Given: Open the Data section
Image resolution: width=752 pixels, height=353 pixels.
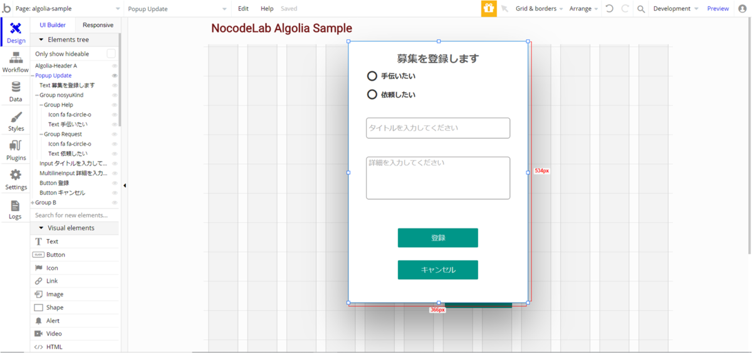Looking at the screenshot, I should click(16, 91).
